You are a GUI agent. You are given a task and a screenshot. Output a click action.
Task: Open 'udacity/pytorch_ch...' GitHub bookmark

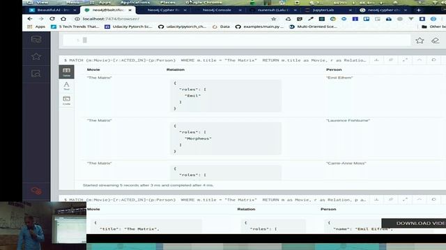[183, 26]
